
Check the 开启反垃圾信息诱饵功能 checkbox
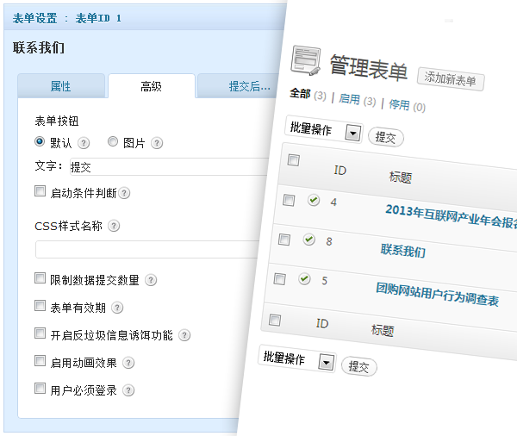point(40,333)
